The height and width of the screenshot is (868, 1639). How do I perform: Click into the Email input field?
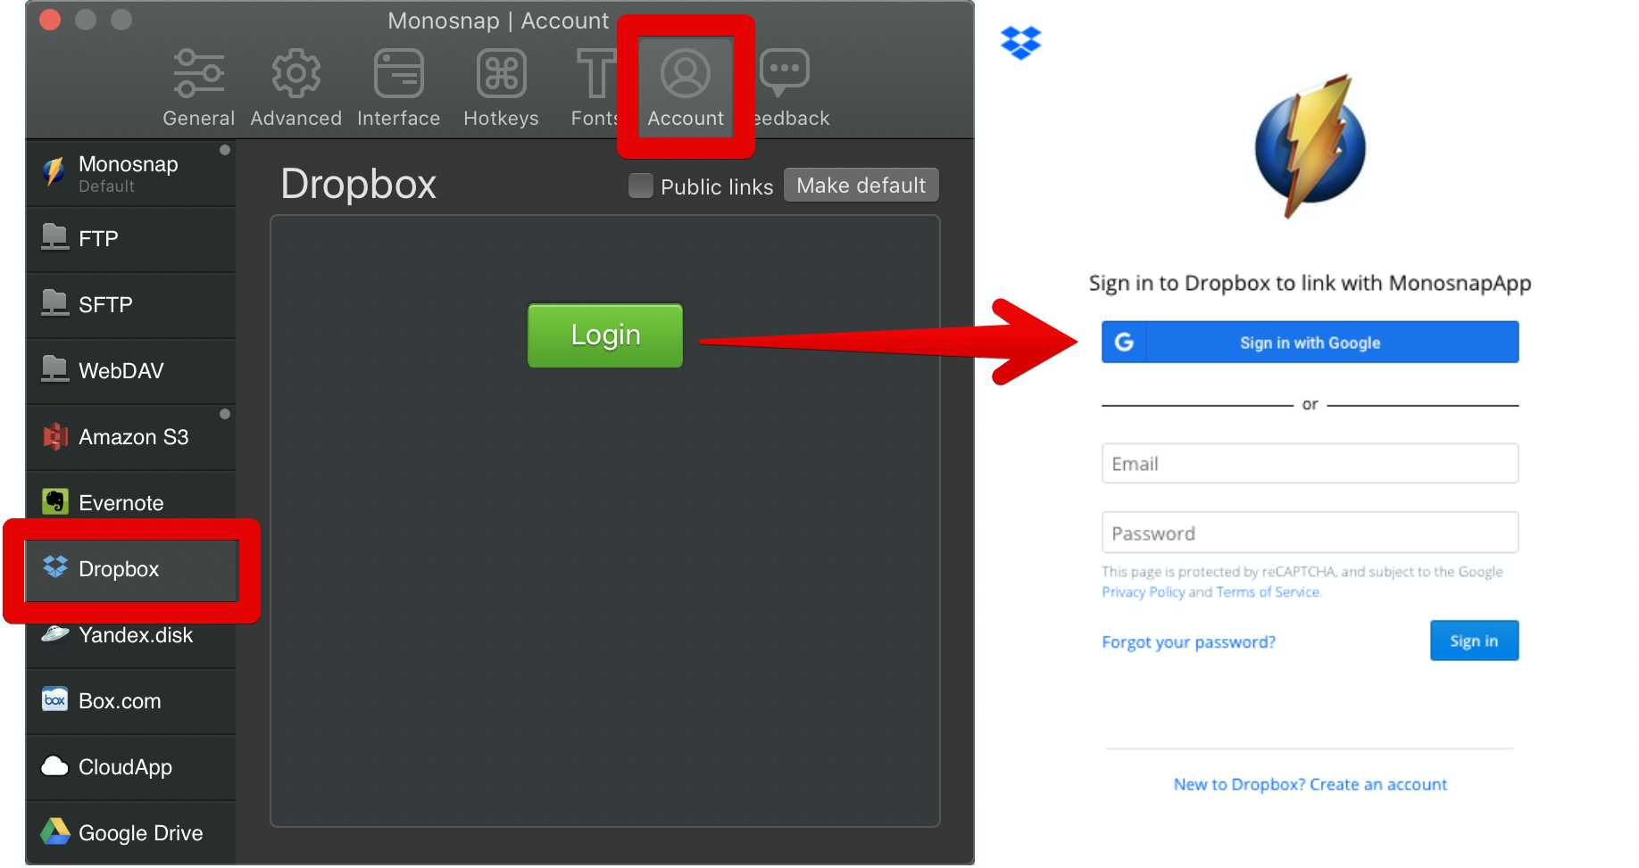tap(1310, 464)
